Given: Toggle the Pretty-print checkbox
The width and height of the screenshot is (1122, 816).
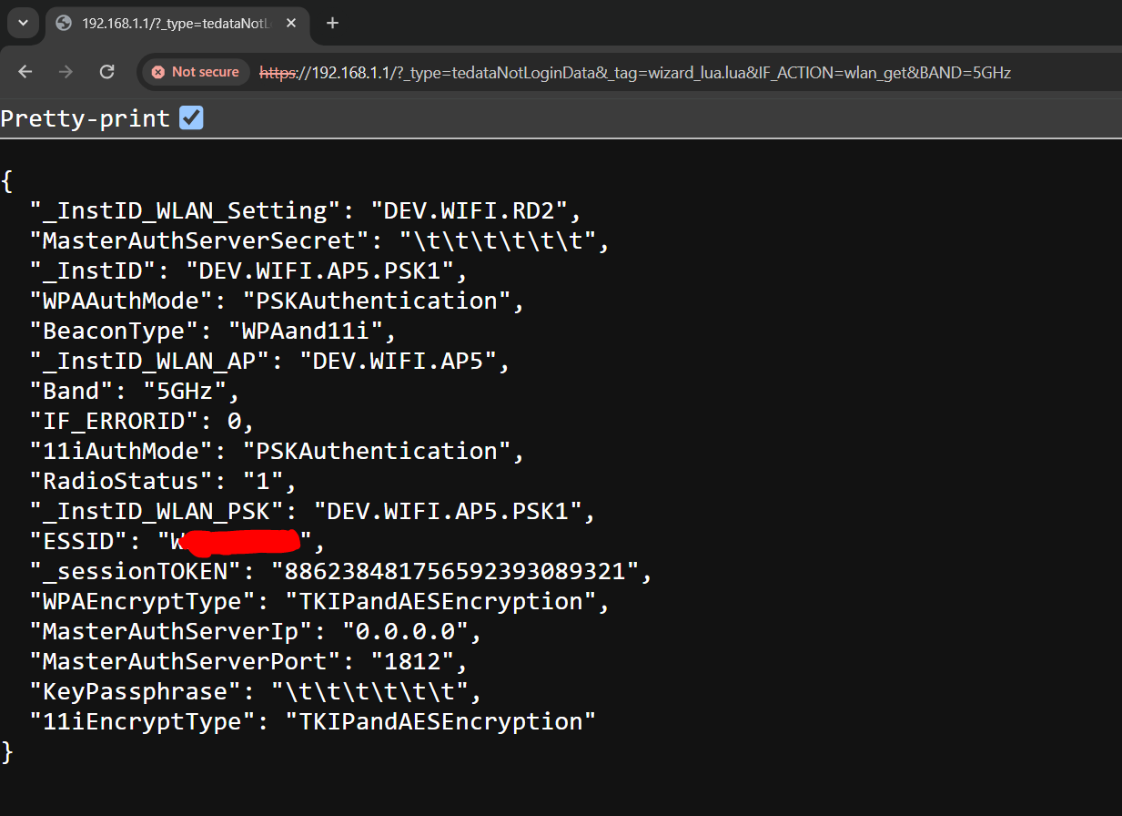Looking at the screenshot, I should click(x=191, y=117).
